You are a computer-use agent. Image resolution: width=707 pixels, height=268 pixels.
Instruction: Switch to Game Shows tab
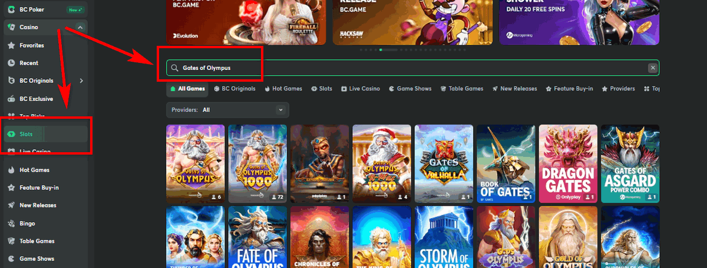click(410, 89)
